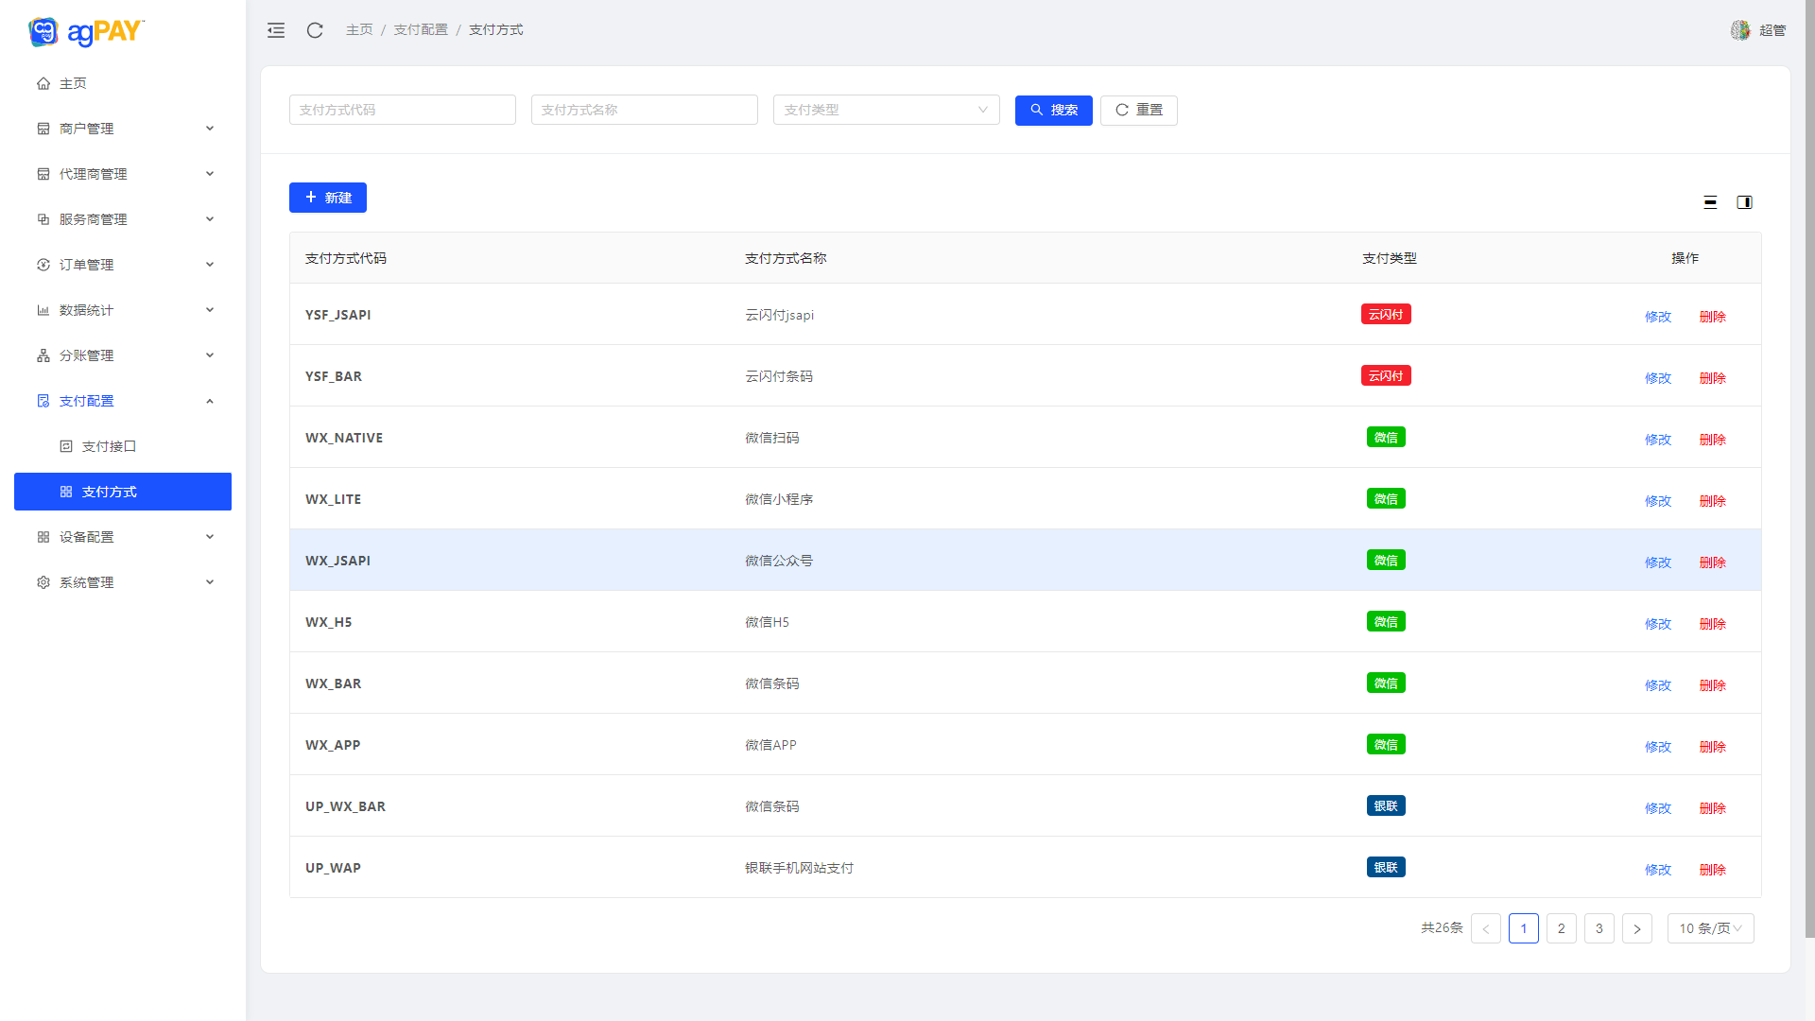
Task: Click the page refresh icon
Action: pos(315,30)
